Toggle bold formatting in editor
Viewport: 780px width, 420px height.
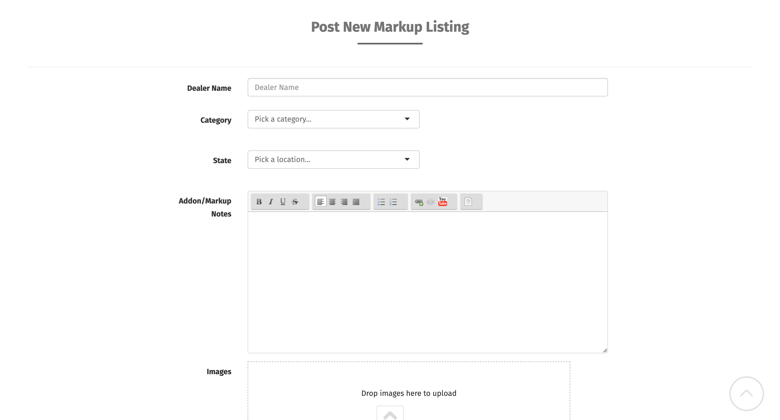[x=259, y=202]
